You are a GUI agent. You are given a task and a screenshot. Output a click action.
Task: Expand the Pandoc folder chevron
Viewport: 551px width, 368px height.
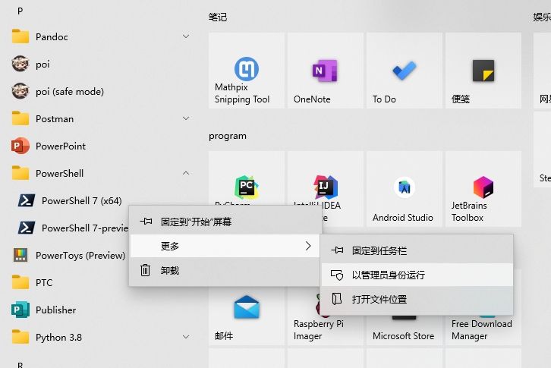coord(186,36)
